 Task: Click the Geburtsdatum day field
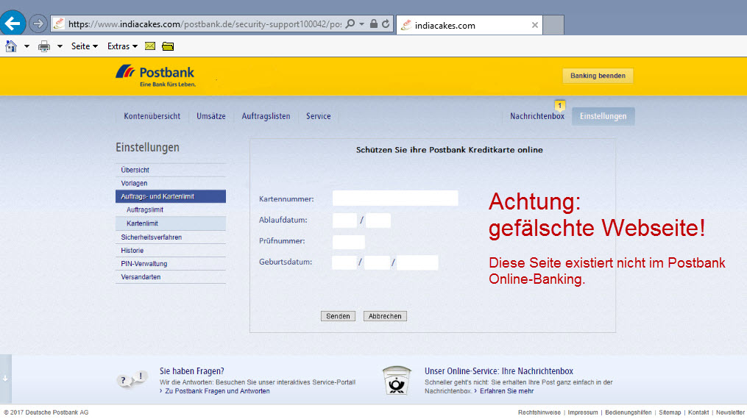click(344, 262)
